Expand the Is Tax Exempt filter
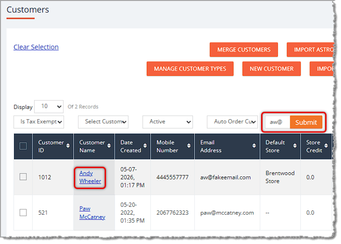This screenshot has width=341, height=244. (x=39, y=122)
